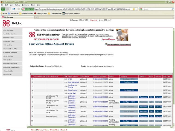
Task: Click the search magnifier icon
Action: coord(173,9)
